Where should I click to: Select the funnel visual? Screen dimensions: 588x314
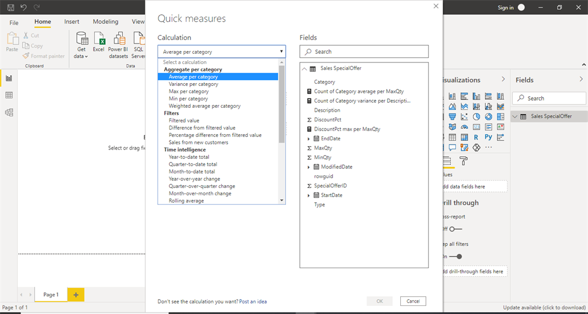[x=452, y=117]
